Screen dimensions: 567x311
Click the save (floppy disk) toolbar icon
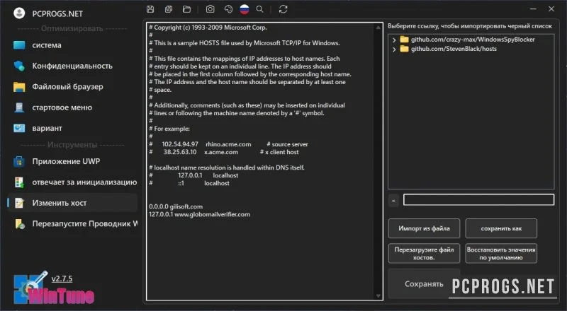[150, 9]
